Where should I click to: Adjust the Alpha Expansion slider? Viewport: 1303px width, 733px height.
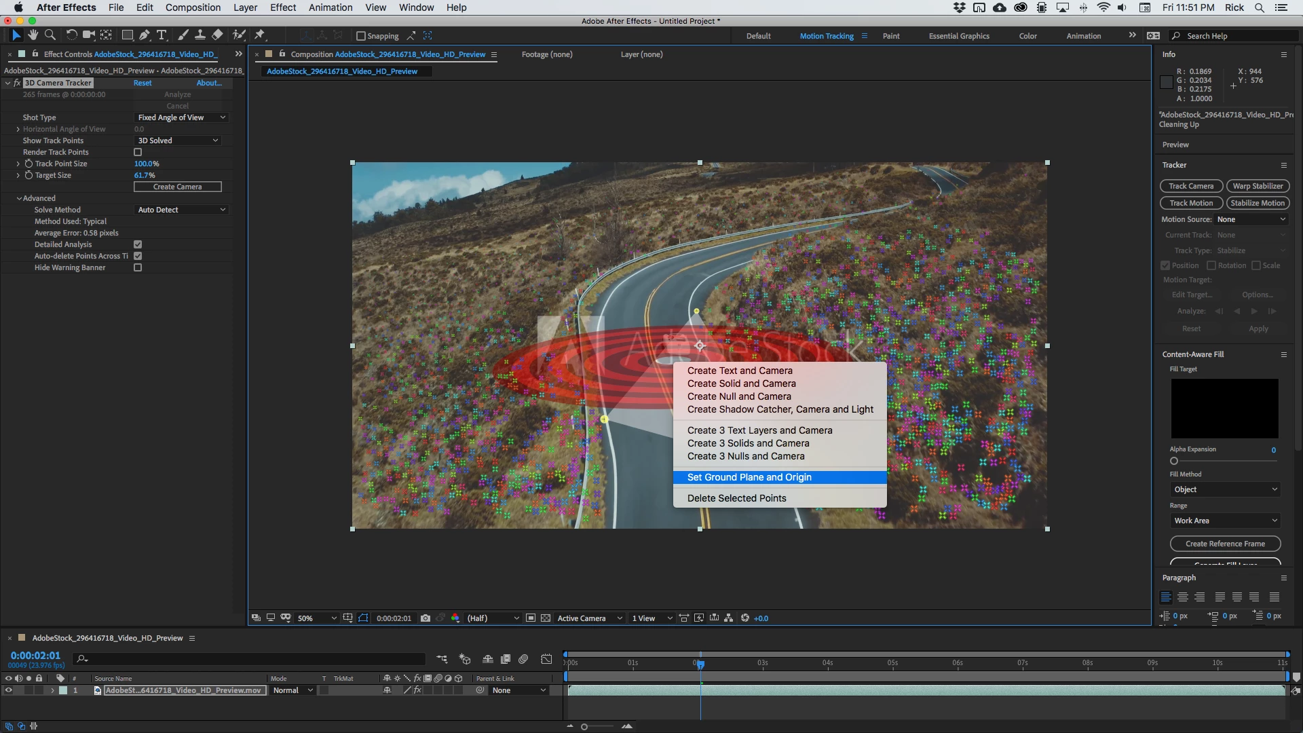point(1174,461)
